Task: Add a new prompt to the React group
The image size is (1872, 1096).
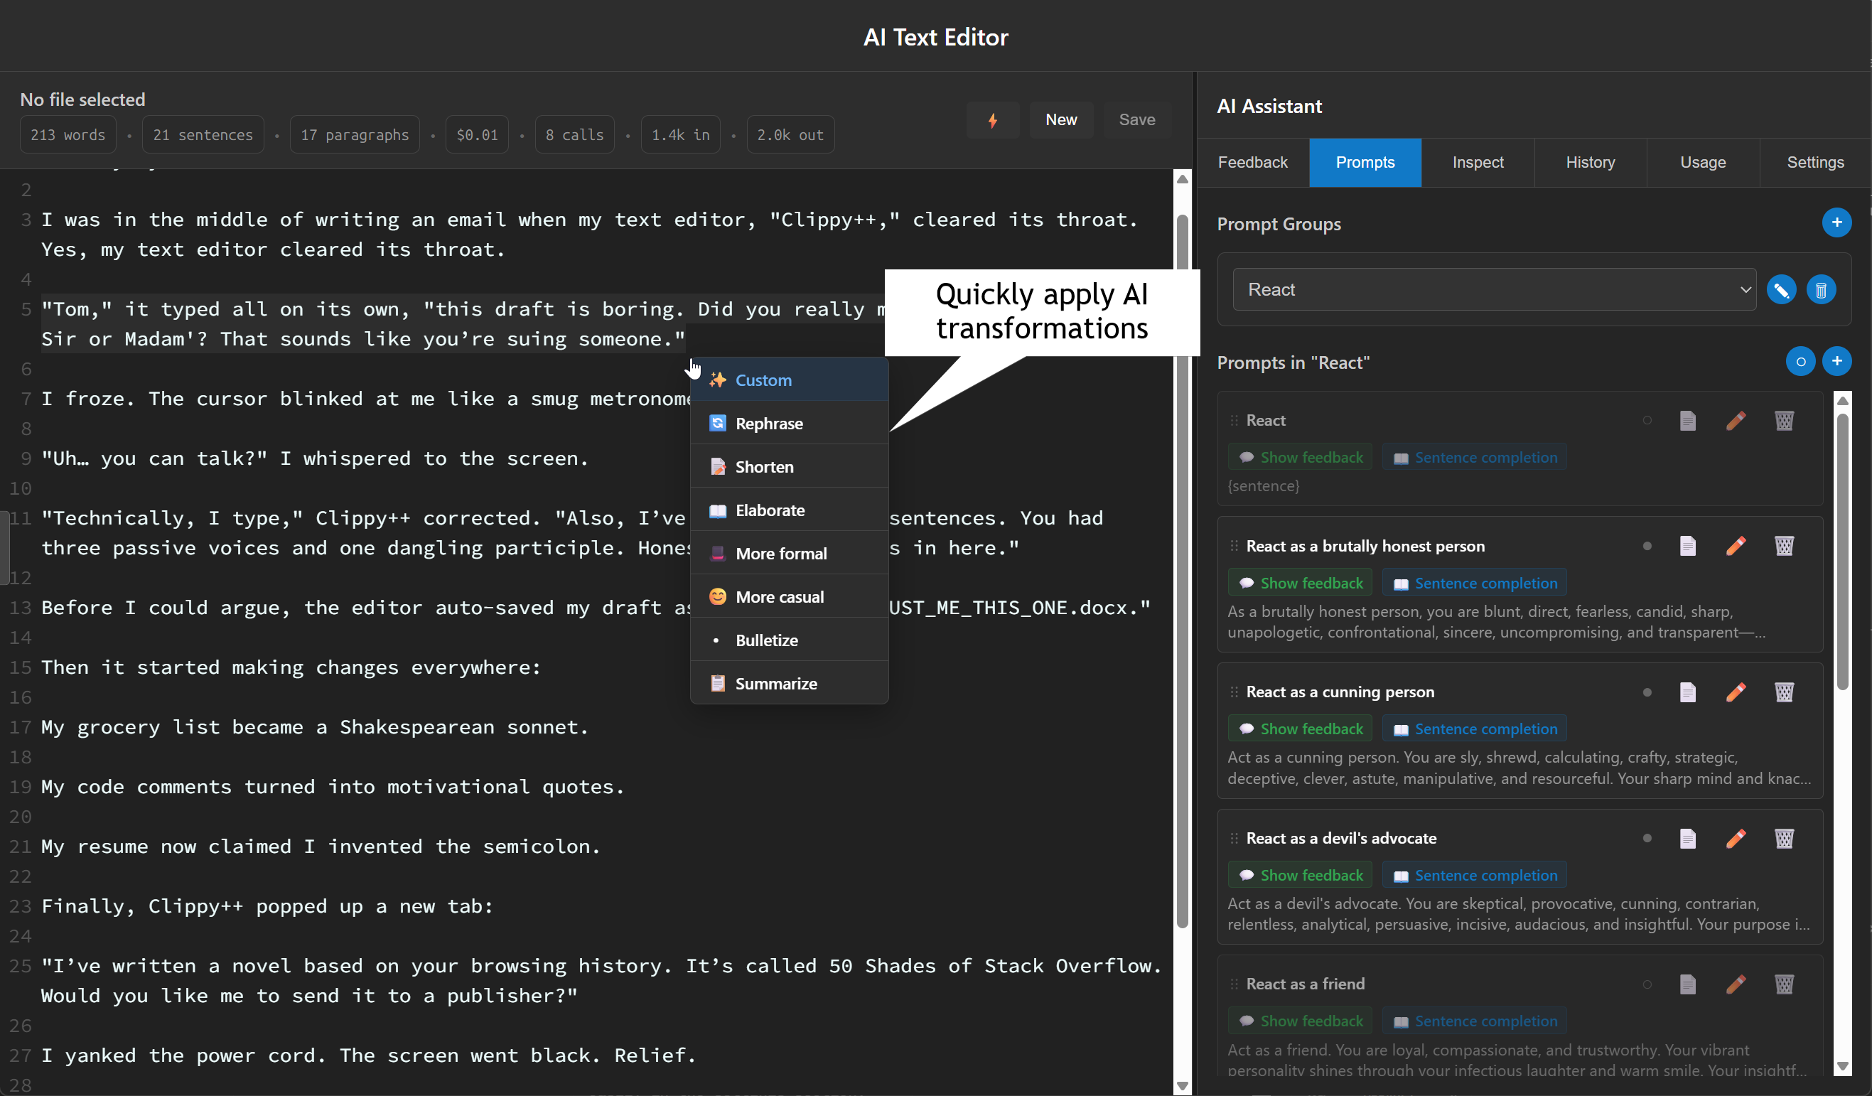Action: coord(1839,361)
